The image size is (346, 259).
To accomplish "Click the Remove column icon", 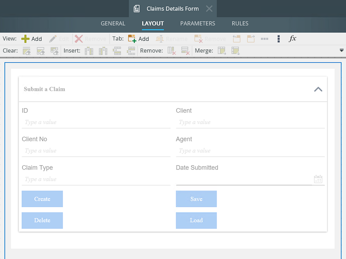I will (x=172, y=51).
